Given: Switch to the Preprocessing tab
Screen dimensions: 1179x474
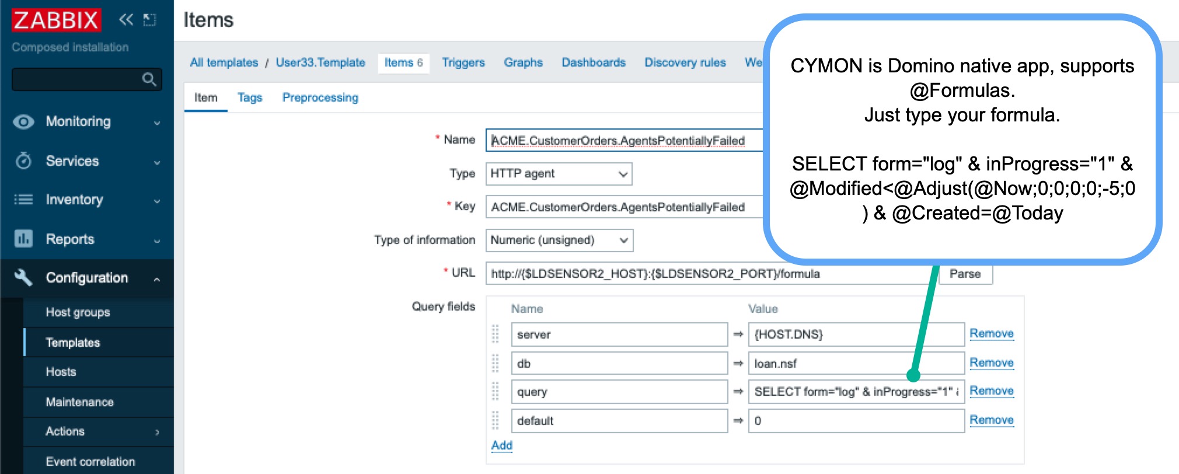Looking at the screenshot, I should 320,97.
